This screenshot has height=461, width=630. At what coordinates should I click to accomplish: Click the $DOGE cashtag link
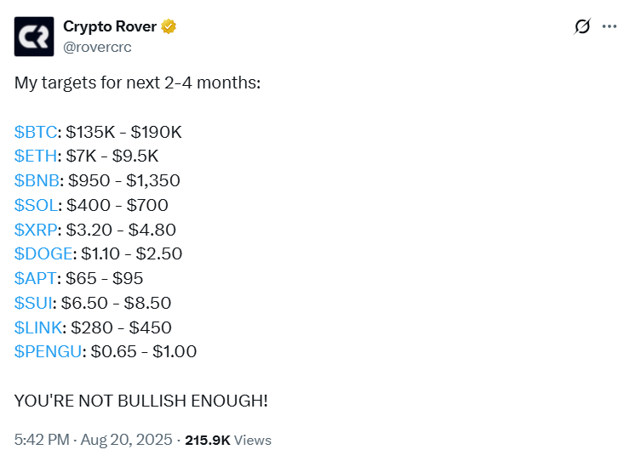coord(43,253)
